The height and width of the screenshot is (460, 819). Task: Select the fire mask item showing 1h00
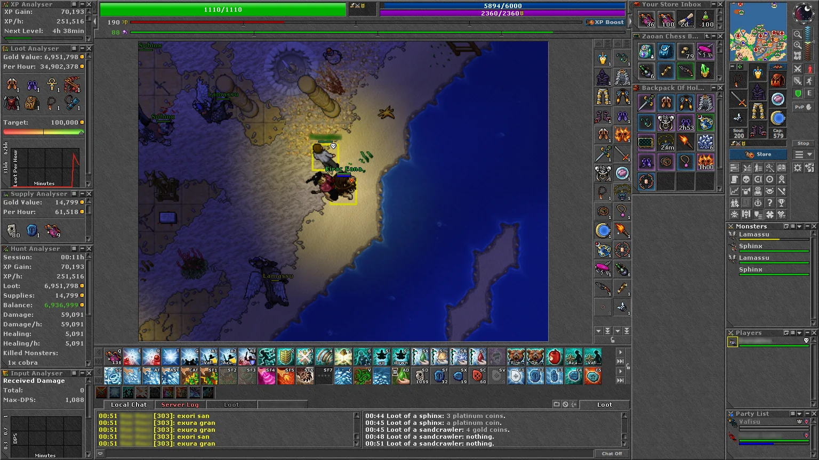coord(705,162)
